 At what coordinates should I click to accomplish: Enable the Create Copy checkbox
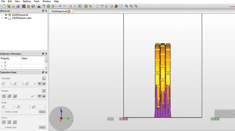click(x=3, y=127)
